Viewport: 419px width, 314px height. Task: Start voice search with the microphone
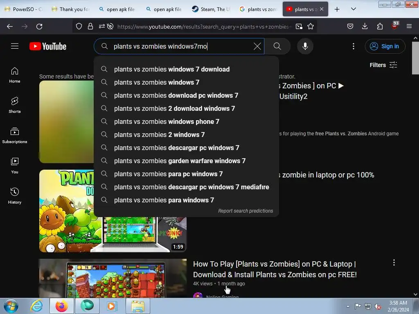305,46
